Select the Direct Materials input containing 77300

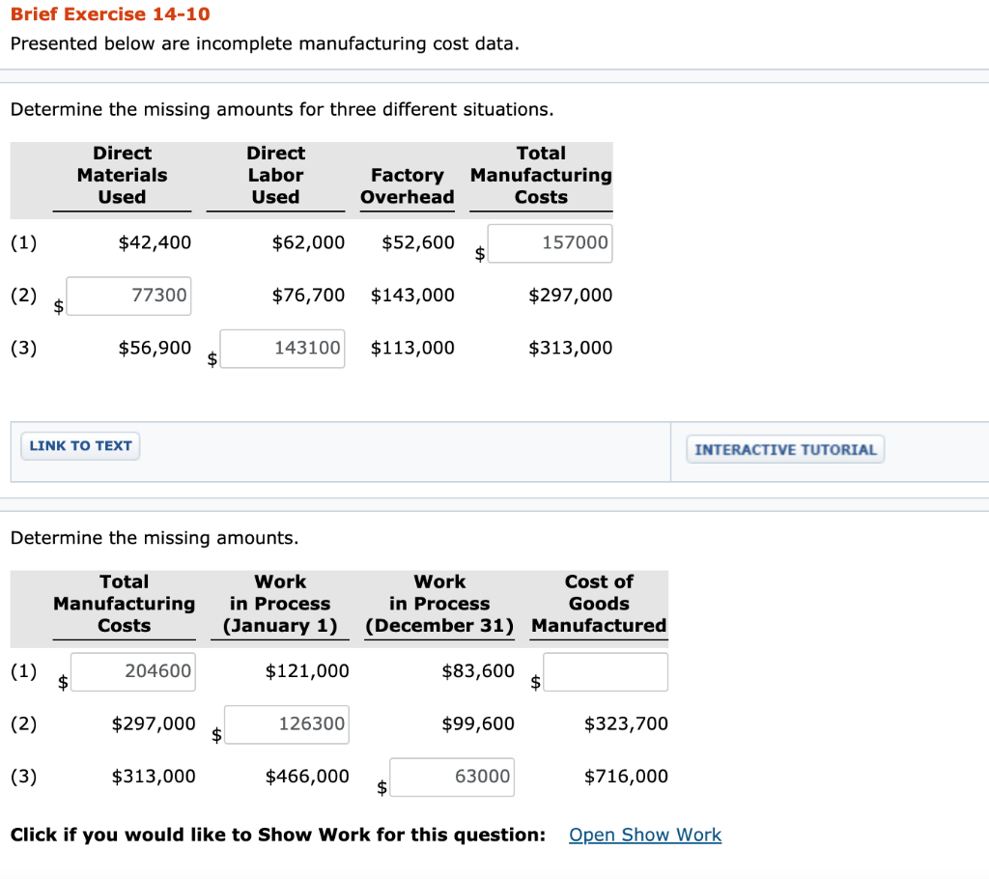point(128,296)
